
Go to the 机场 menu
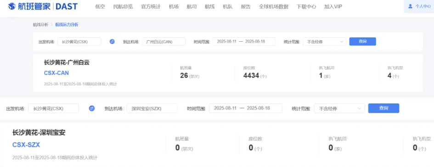click(x=174, y=6)
